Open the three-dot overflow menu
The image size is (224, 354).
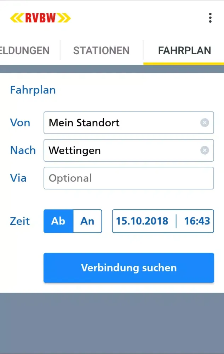tap(210, 18)
